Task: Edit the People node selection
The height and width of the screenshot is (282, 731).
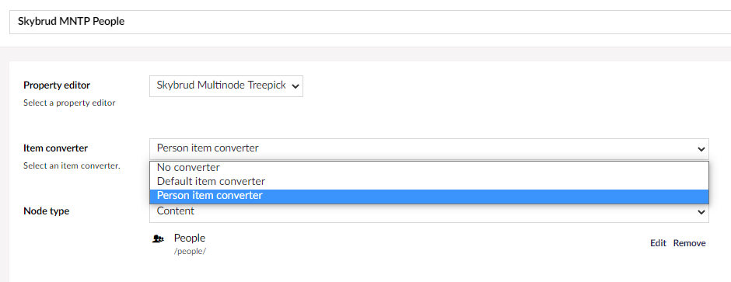Action: [x=658, y=243]
